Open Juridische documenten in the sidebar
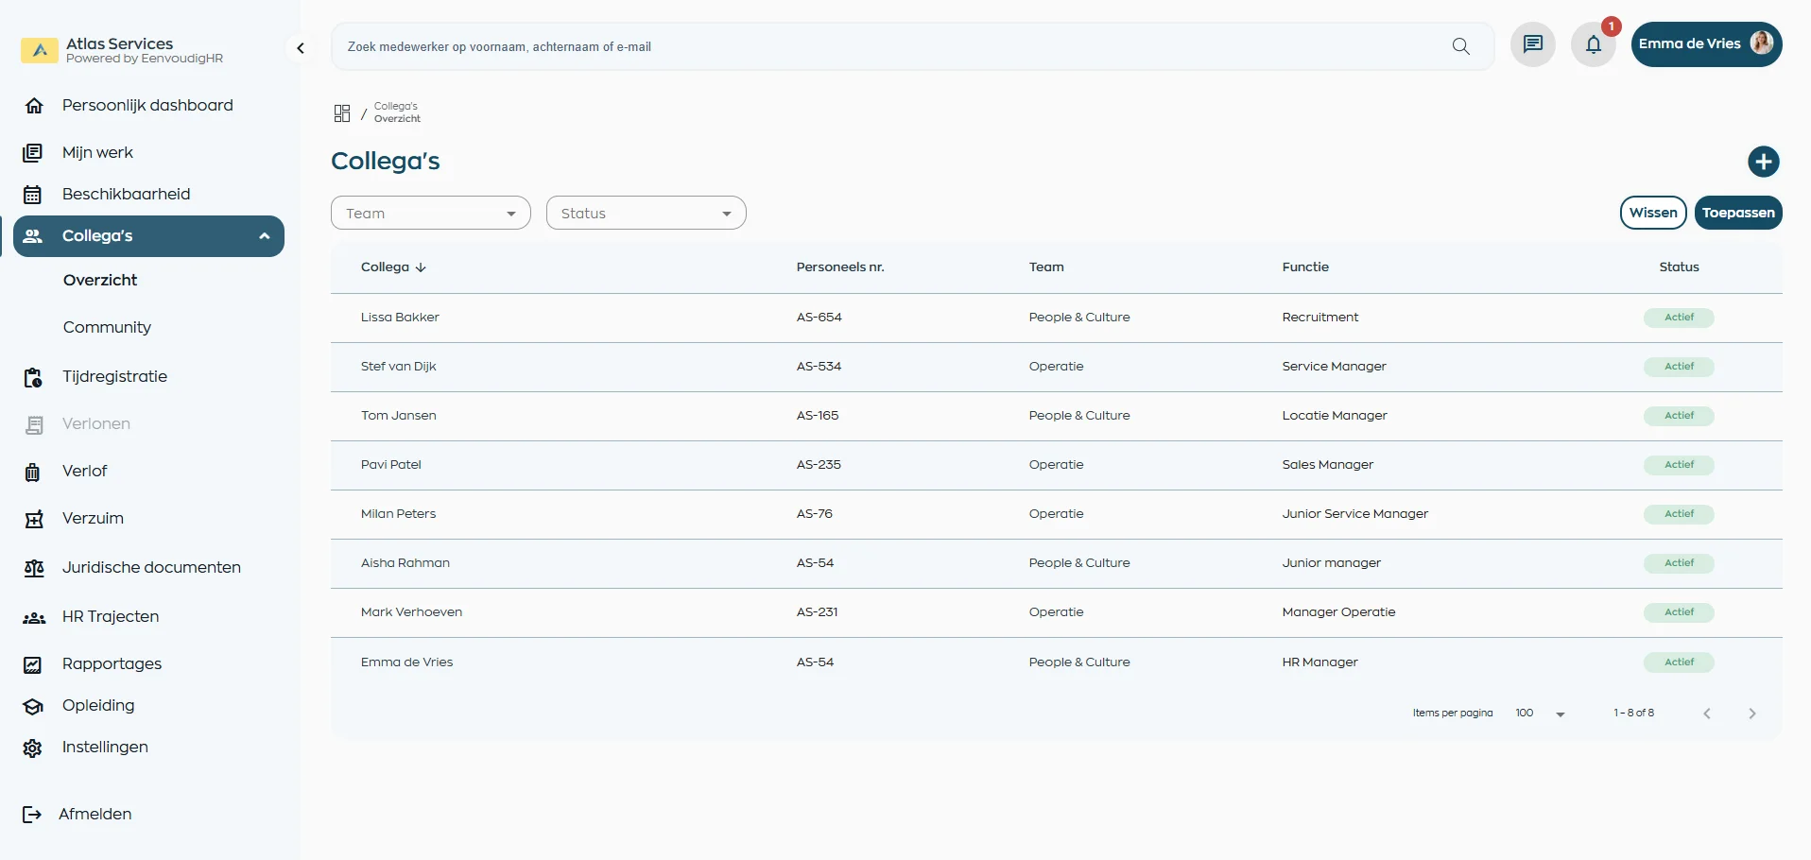This screenshot has width=1811, height=860. click(x=151, y=568)
